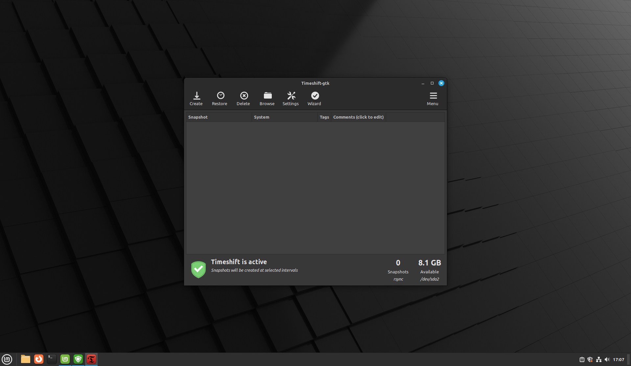Launch the setup Wizard

314,99
